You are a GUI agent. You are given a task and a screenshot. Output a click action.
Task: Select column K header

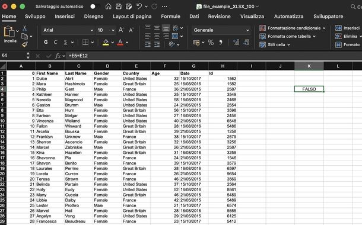click(x=309, y=66)
